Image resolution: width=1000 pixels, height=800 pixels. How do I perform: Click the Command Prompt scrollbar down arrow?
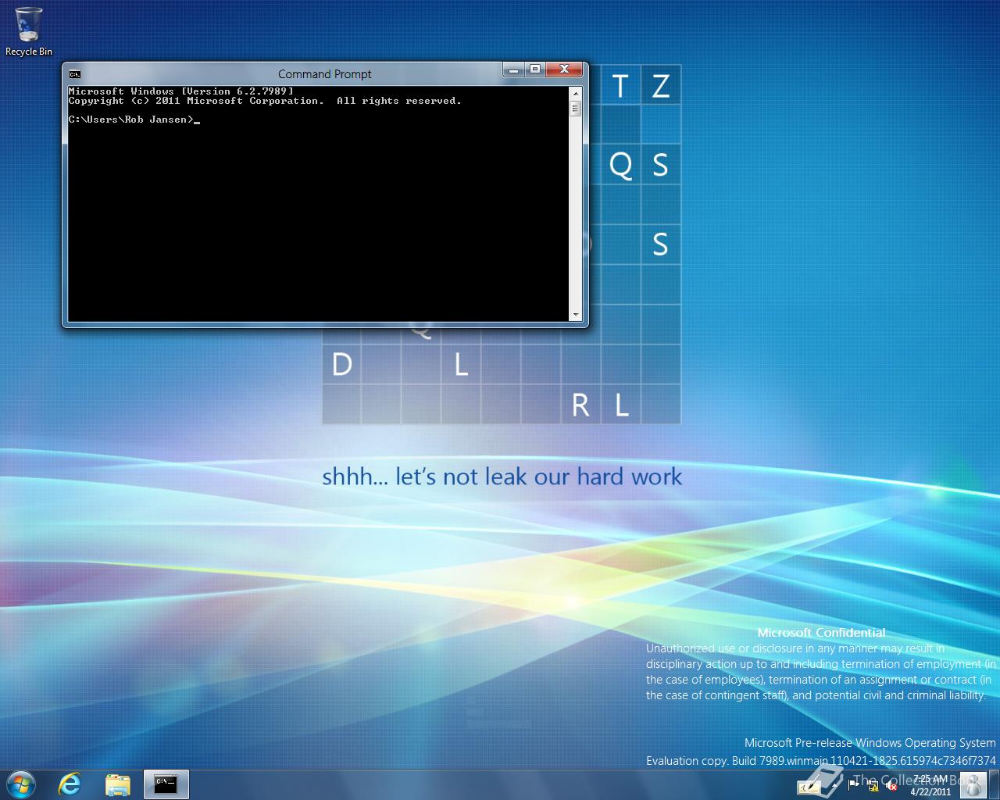pos(576,315)
